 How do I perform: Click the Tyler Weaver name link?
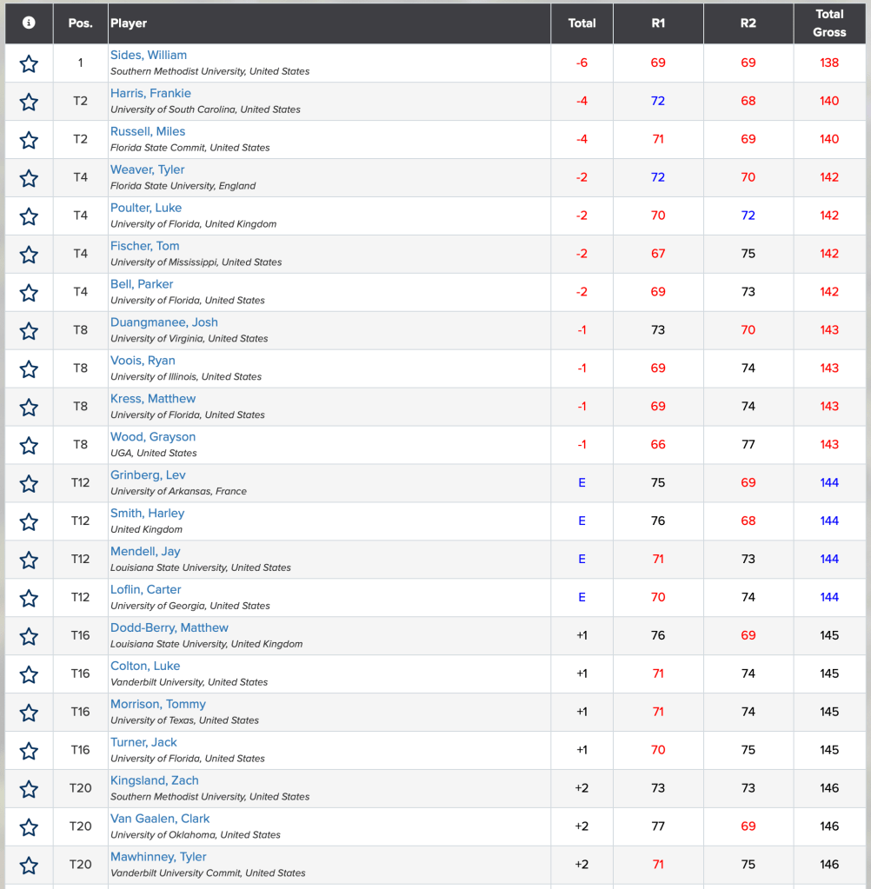click(x=147, y=169)
